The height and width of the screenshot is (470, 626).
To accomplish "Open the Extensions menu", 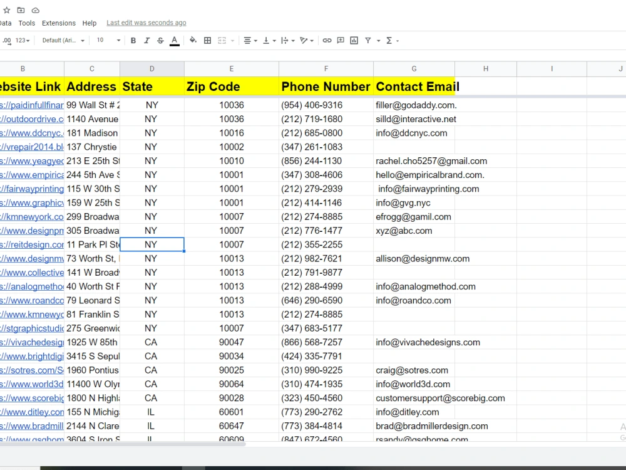I will click(59, 23).
